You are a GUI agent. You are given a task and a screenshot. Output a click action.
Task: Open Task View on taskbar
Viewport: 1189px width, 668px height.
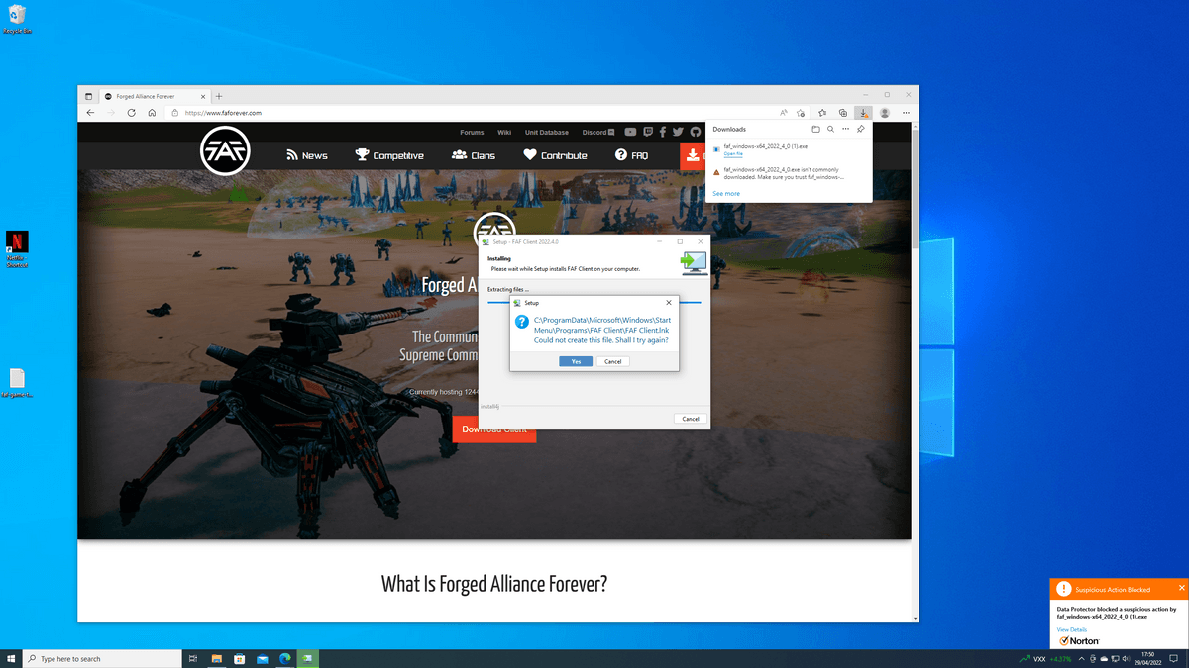pos(193,659)
